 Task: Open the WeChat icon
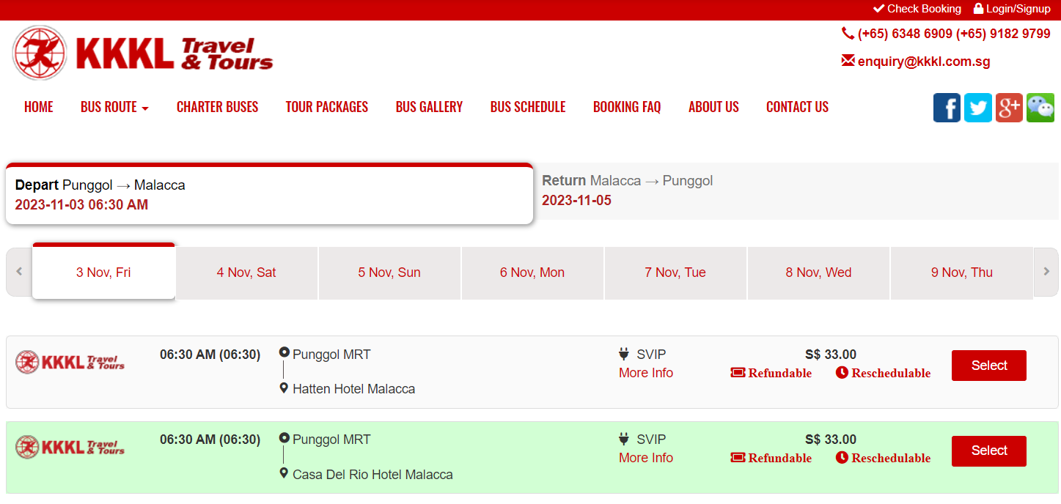tap(1040, 108)
